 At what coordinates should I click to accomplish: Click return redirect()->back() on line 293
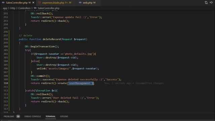(x=50, y=21)
